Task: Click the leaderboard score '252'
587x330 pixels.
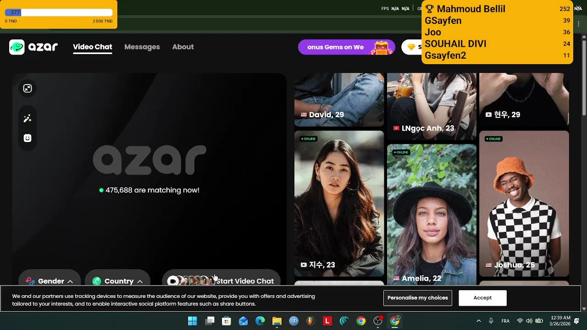Action: (565, 9)
